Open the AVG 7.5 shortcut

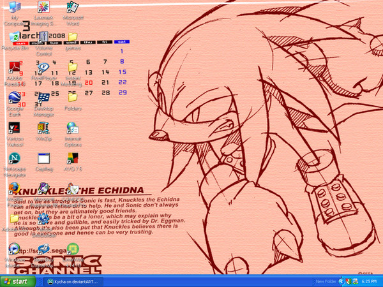coord(73,158)
